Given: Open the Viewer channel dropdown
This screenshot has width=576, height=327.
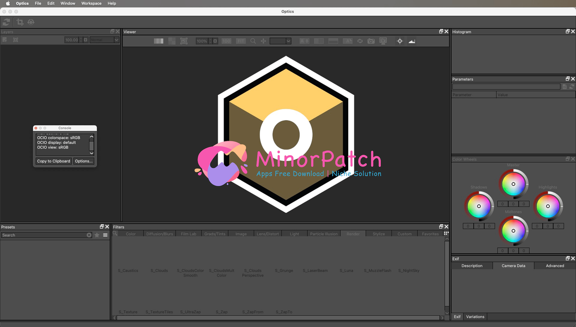Looking at the screenshot, I should pyautogui.click(x=280, y=41).
